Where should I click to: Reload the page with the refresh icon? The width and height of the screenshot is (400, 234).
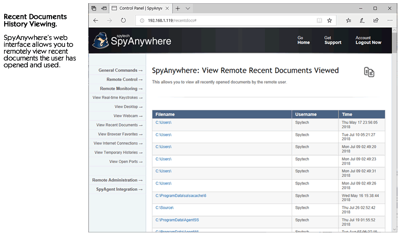pyautogui.click(x=123, y=21)
